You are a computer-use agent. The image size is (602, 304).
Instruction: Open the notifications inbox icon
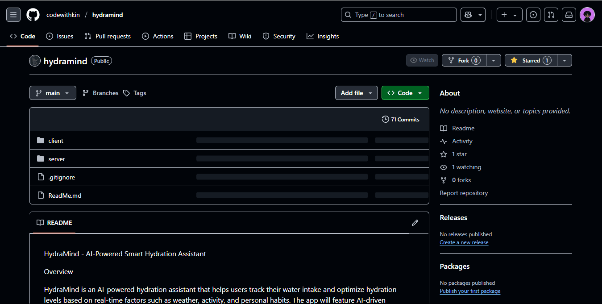(x=569, y=15)
